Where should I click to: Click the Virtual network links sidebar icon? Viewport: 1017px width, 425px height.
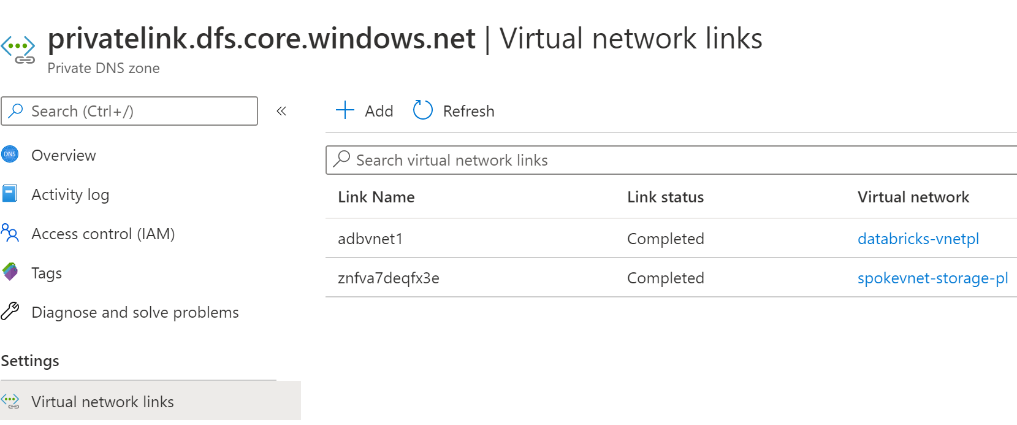pos(10,402)
